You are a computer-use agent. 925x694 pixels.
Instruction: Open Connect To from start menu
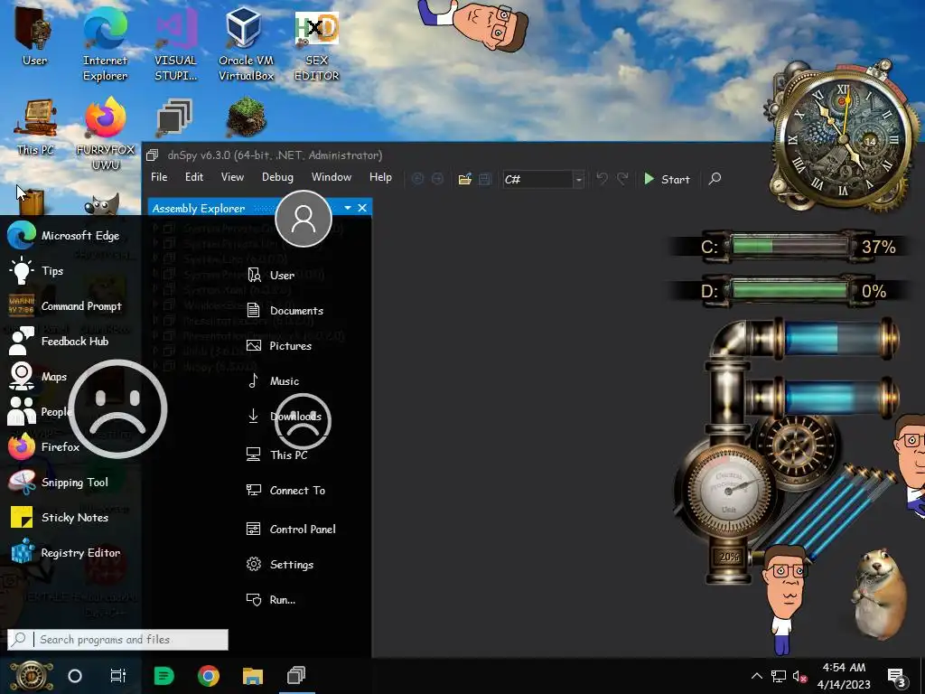(x=286, y=491)
